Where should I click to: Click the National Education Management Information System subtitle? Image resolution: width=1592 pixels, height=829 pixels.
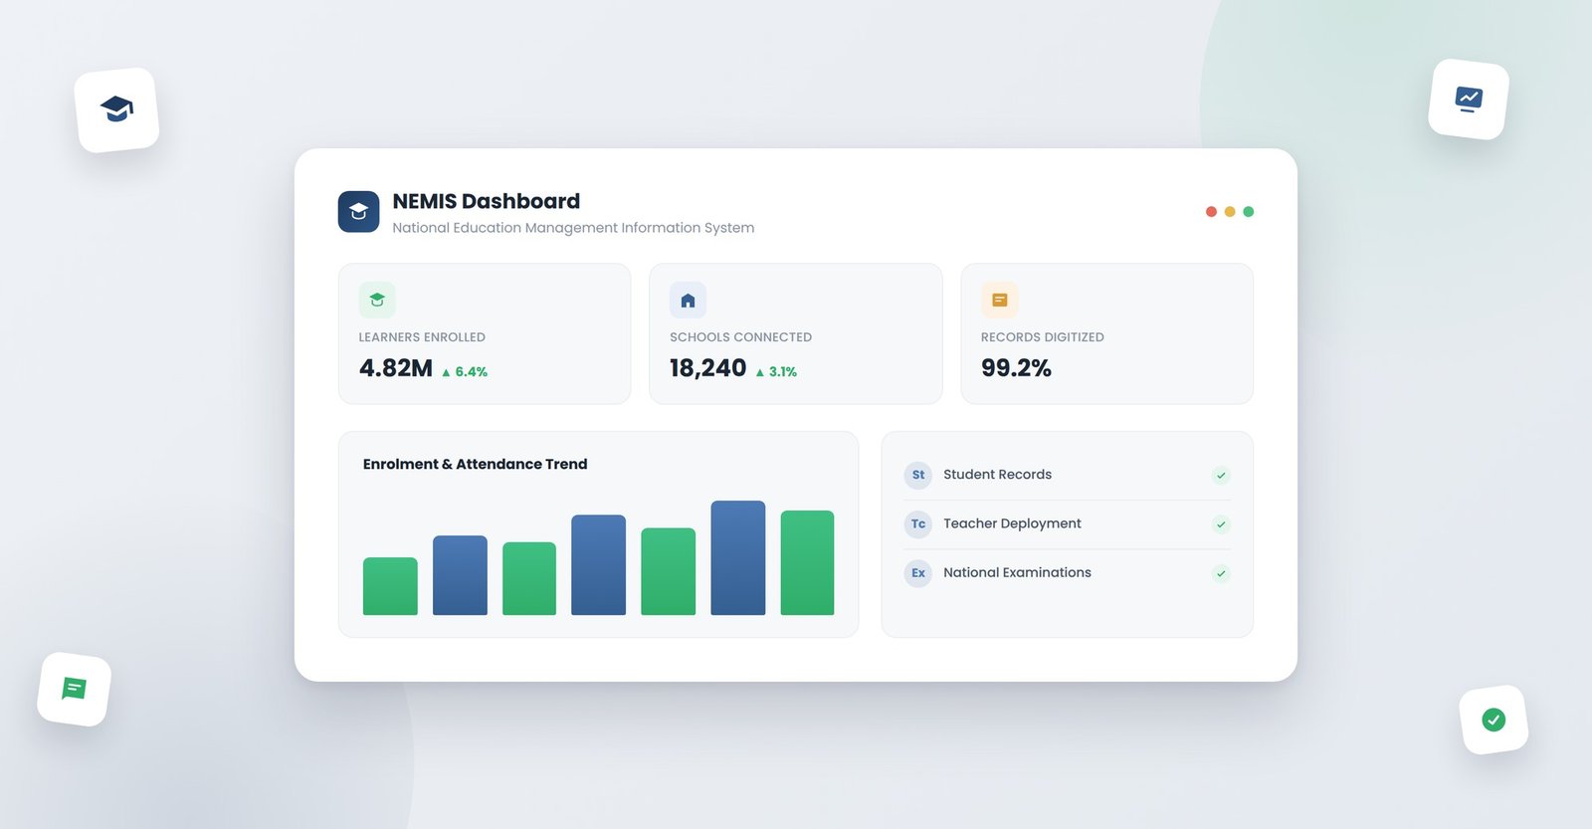click(x=573, y=228)
